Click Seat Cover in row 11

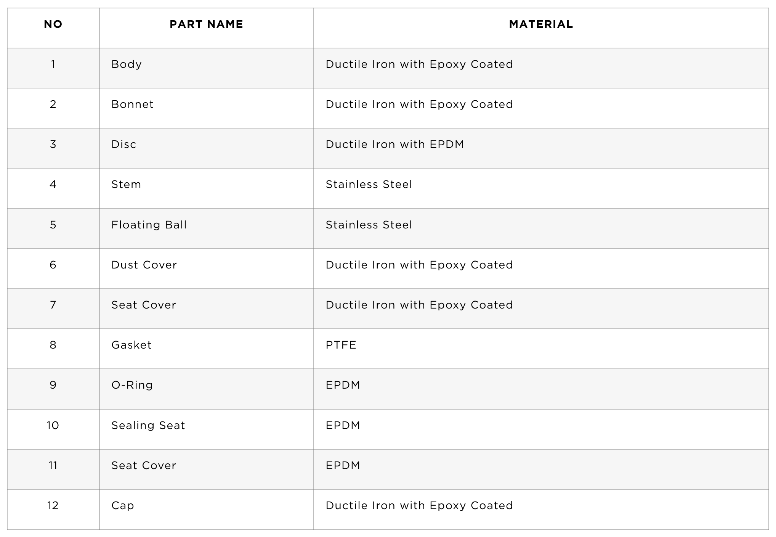(144, 466)
